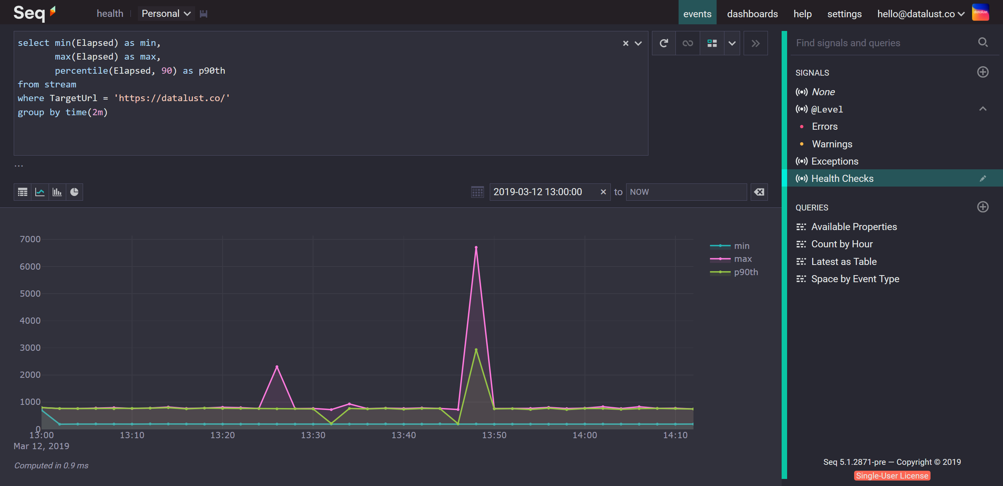The width and height of the screenshot is (1003, 486).
Task: Click the user avatar image
Action: [x=981, y=12]
